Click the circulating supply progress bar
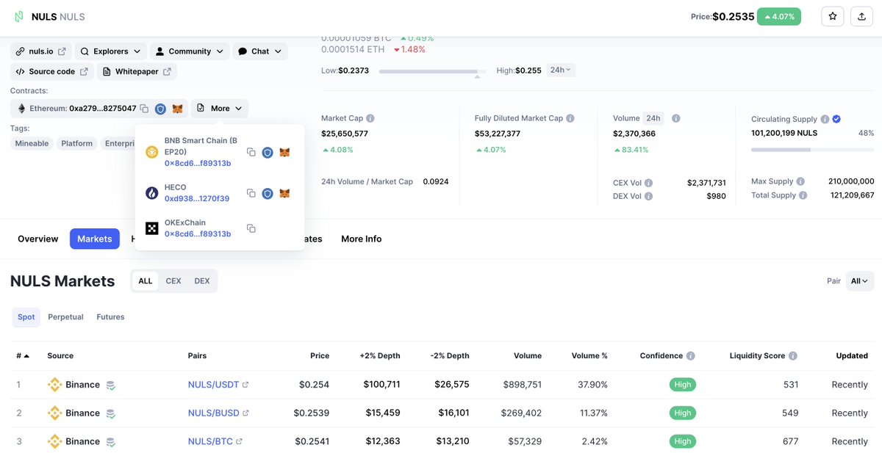Viewport: 882px width, 453px height. [813, 150]
